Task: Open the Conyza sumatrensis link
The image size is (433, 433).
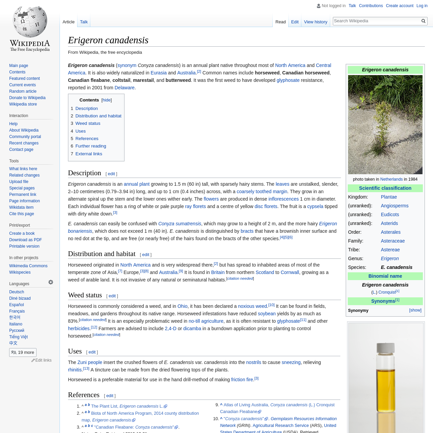Action: click(x=180, y=224)
